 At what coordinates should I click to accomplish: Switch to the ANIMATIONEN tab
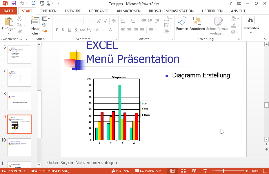[129, 11]
